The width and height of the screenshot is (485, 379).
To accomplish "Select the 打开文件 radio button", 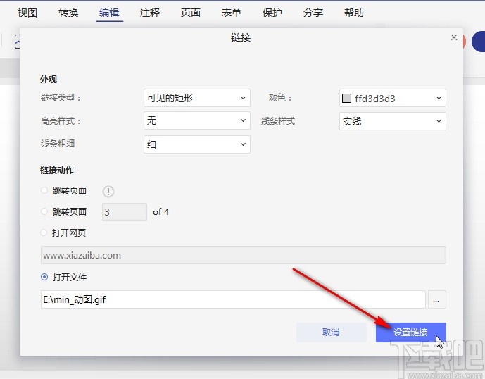I will click(44, 277).
